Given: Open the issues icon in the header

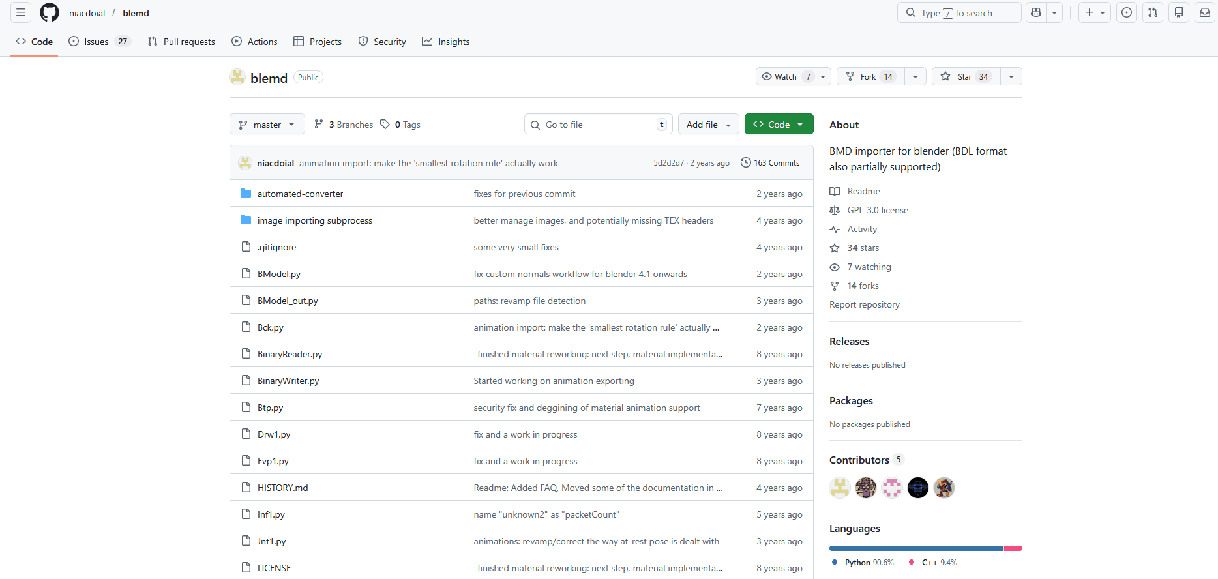Looking at the screenshot, I should coord(1127,13).
